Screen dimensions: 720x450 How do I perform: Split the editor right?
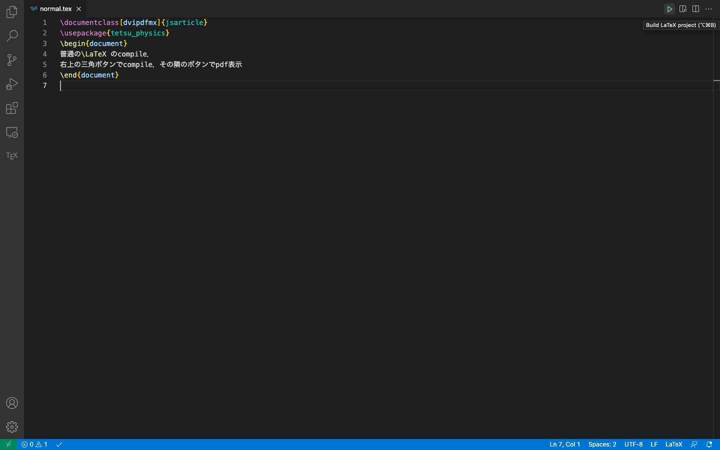[696, 9]
